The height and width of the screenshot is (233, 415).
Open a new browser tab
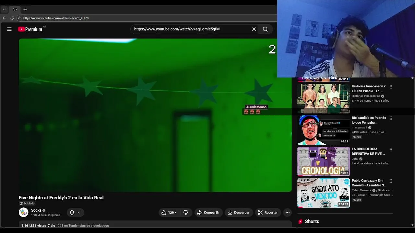25,9
